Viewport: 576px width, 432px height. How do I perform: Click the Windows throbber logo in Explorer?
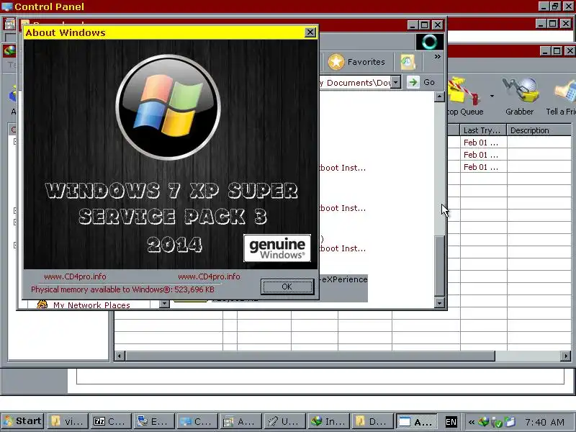[x=429, y=42]
